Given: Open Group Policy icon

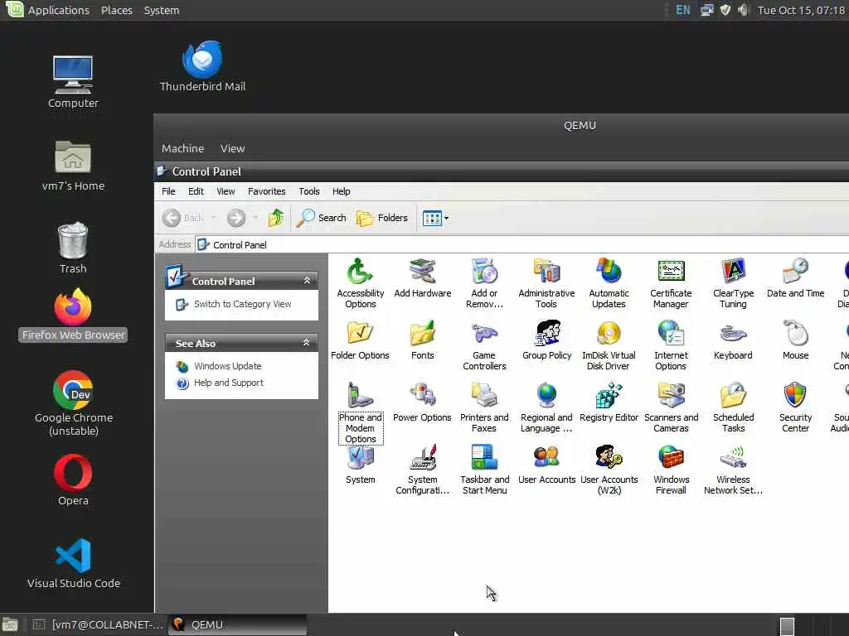Looking at the screenshot, I should pos(546,340).
